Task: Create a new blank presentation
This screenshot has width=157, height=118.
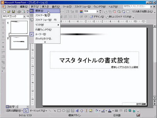Action: (4, 12)
